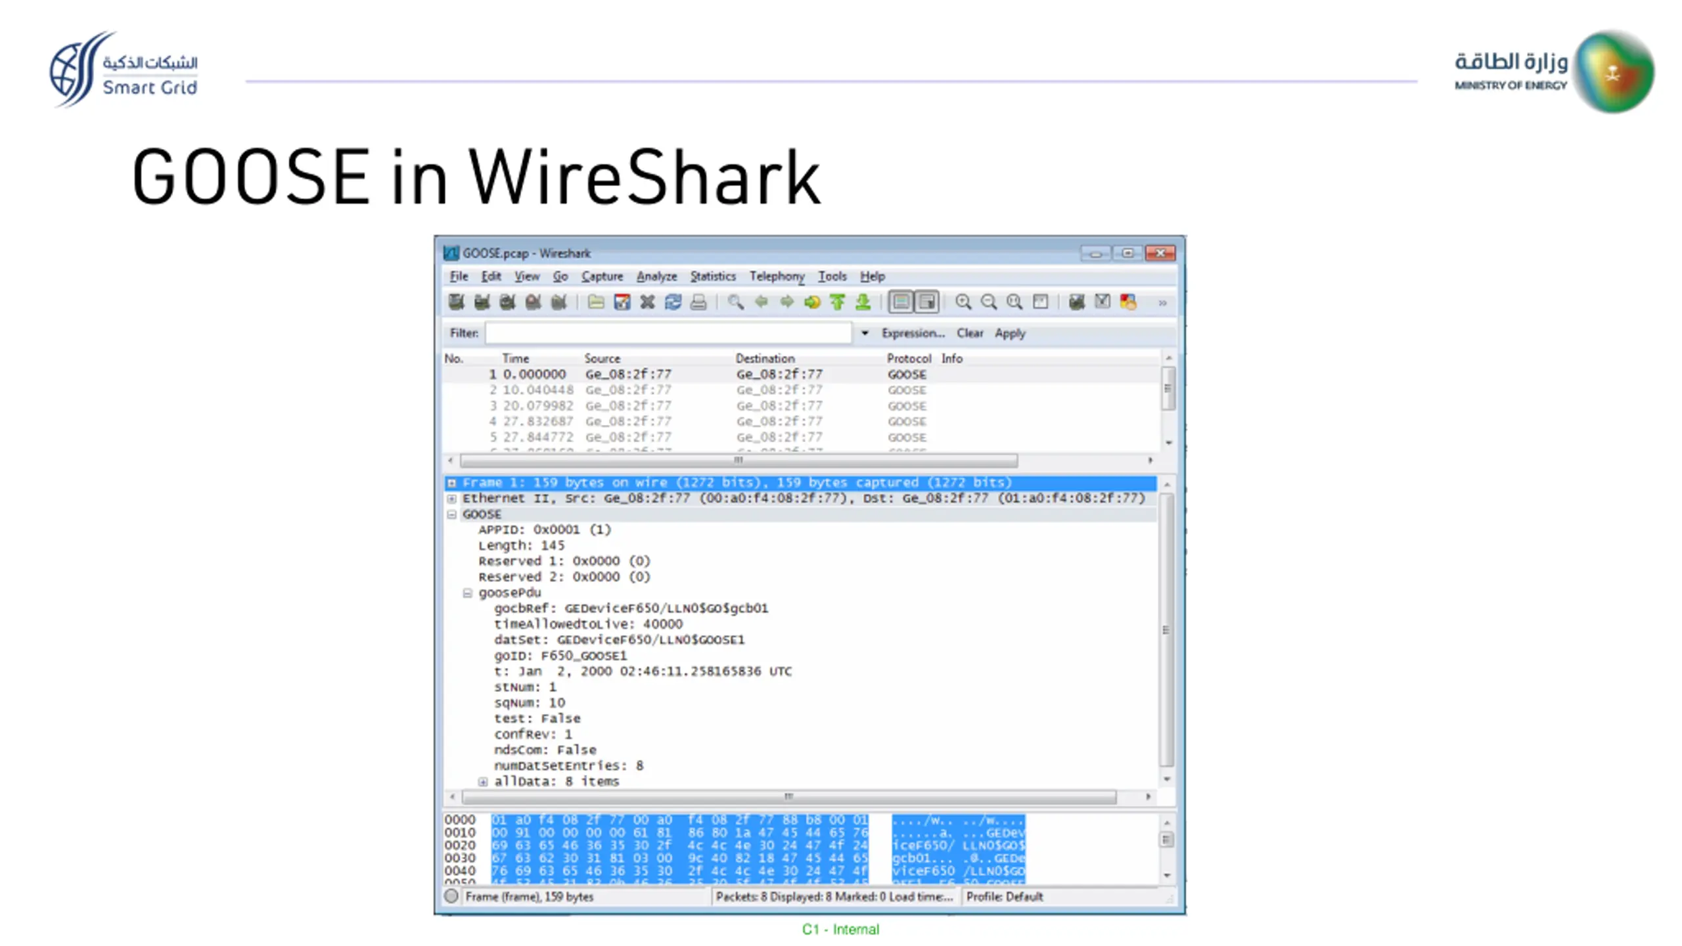The width and height of the screenshot is (1682, 946).
Task: Open the Analyze menu
Action: 656,277
